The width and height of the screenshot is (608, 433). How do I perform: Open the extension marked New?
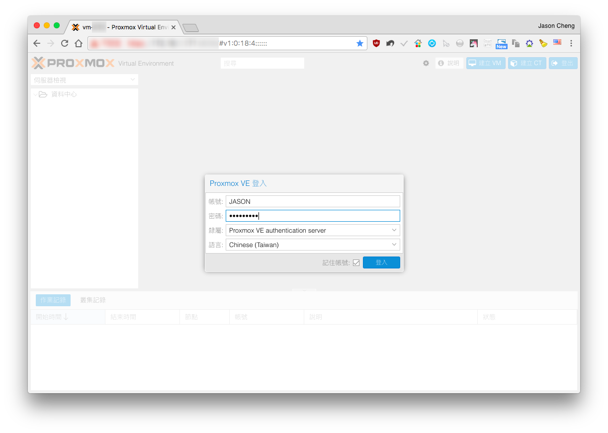[x=501, y=44]
